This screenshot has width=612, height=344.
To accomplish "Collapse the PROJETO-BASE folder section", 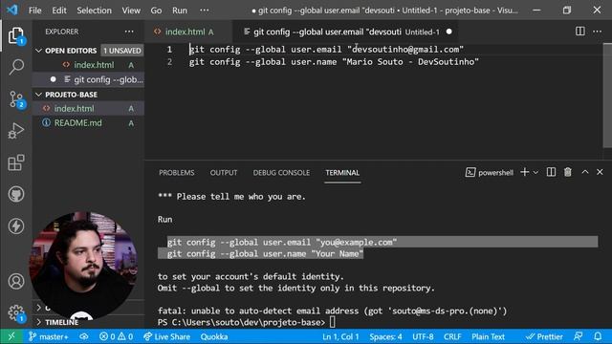I will (x=38, y=95).
